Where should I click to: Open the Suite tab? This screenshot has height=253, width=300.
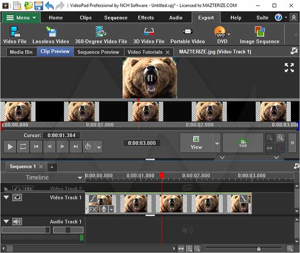pyautogui.click(x=262, y=17)
